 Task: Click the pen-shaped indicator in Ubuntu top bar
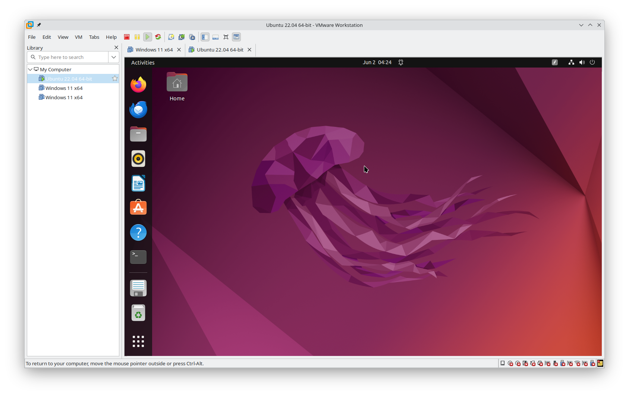[x=555, y=62]
